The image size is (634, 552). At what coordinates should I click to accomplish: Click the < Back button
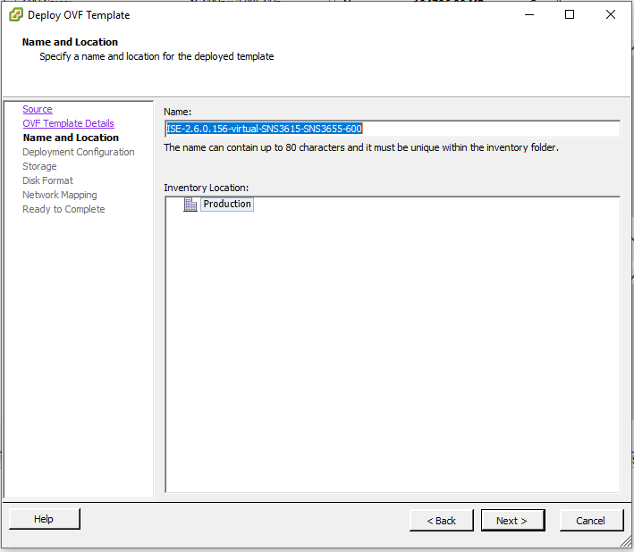tap(441, 521)
